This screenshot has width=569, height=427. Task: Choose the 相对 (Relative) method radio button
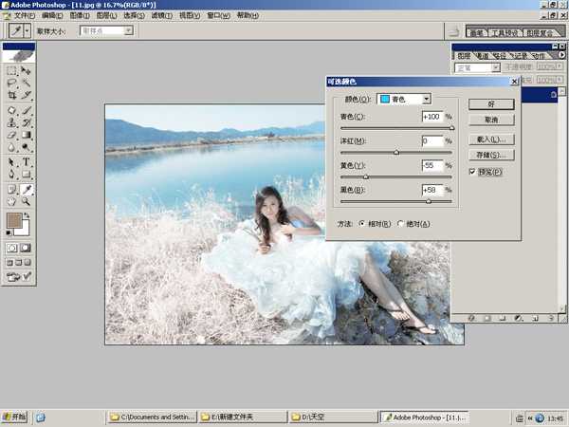pyautogui.click(x=360, y=224)
